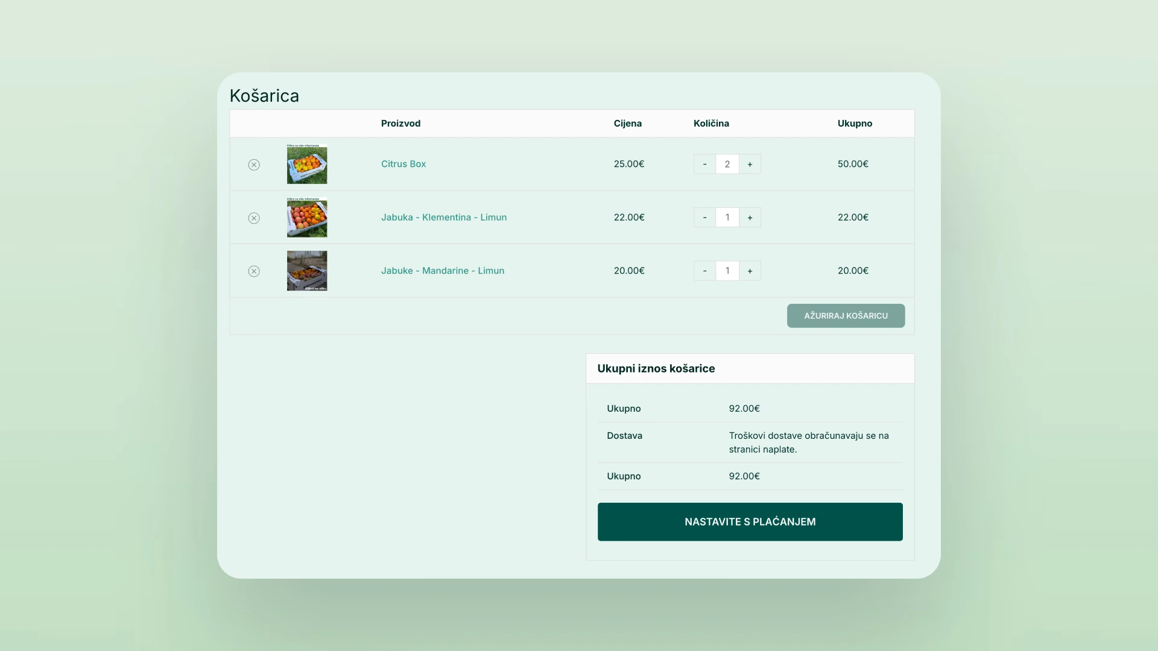Click the Citrus Box thumbnail image
Viewport: 1158px width, 651px height.
[307, 164]
